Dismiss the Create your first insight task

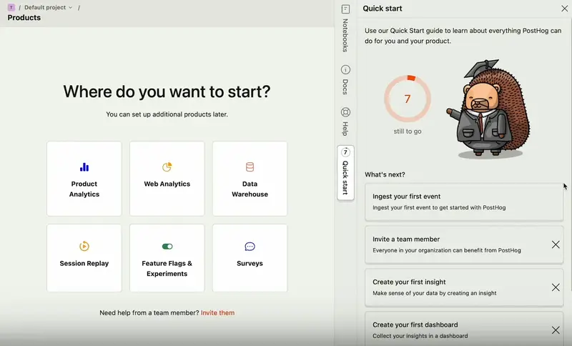pos(556,287)
